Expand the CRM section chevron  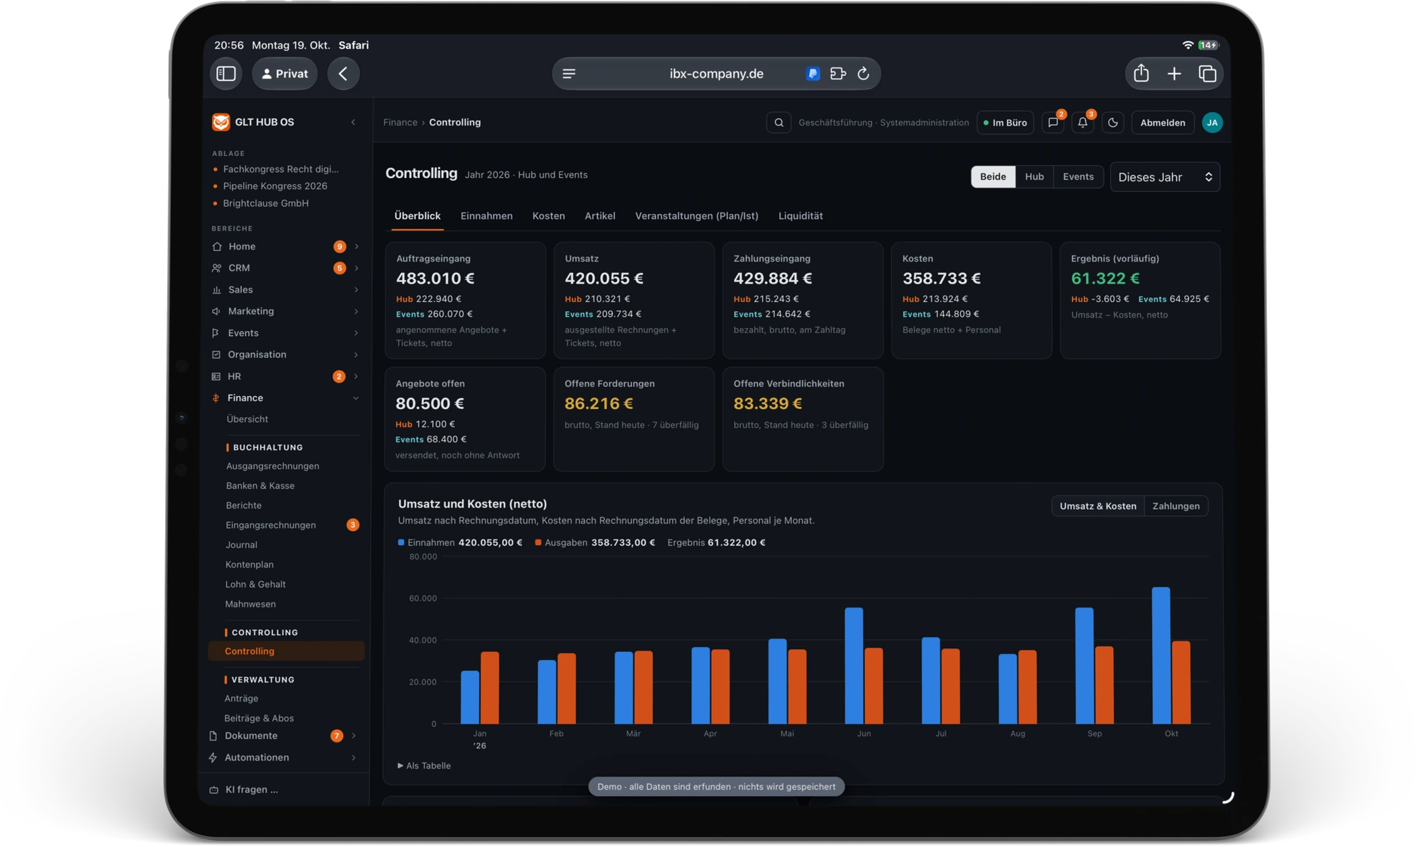356,268
